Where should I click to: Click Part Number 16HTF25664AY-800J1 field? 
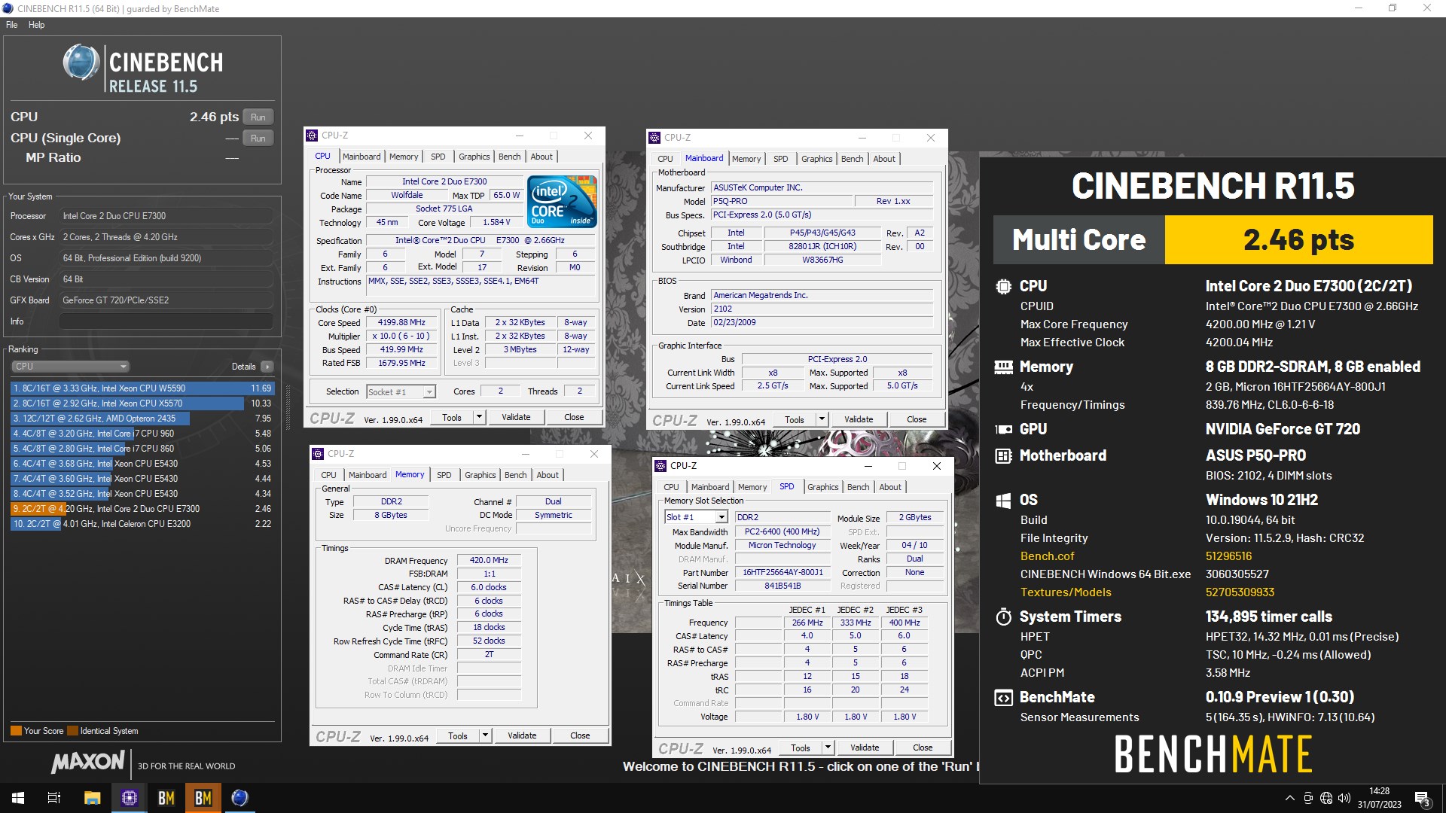click(782, 572)
